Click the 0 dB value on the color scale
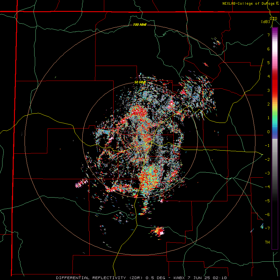Image resolution: width=280 pixels, height=280 pixels. pyautogui.click(x=268, y=132)
